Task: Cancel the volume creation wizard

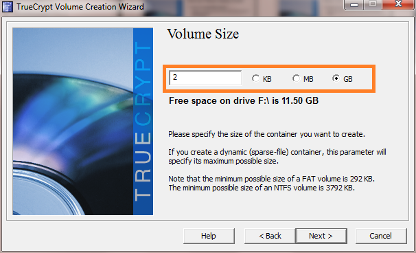Action: tap(381, 236)
